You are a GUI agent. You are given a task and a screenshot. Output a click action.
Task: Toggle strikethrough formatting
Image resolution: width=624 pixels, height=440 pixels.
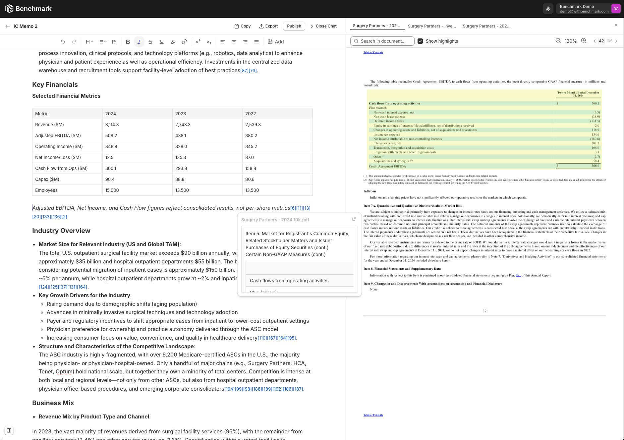(x=150, y=42)
